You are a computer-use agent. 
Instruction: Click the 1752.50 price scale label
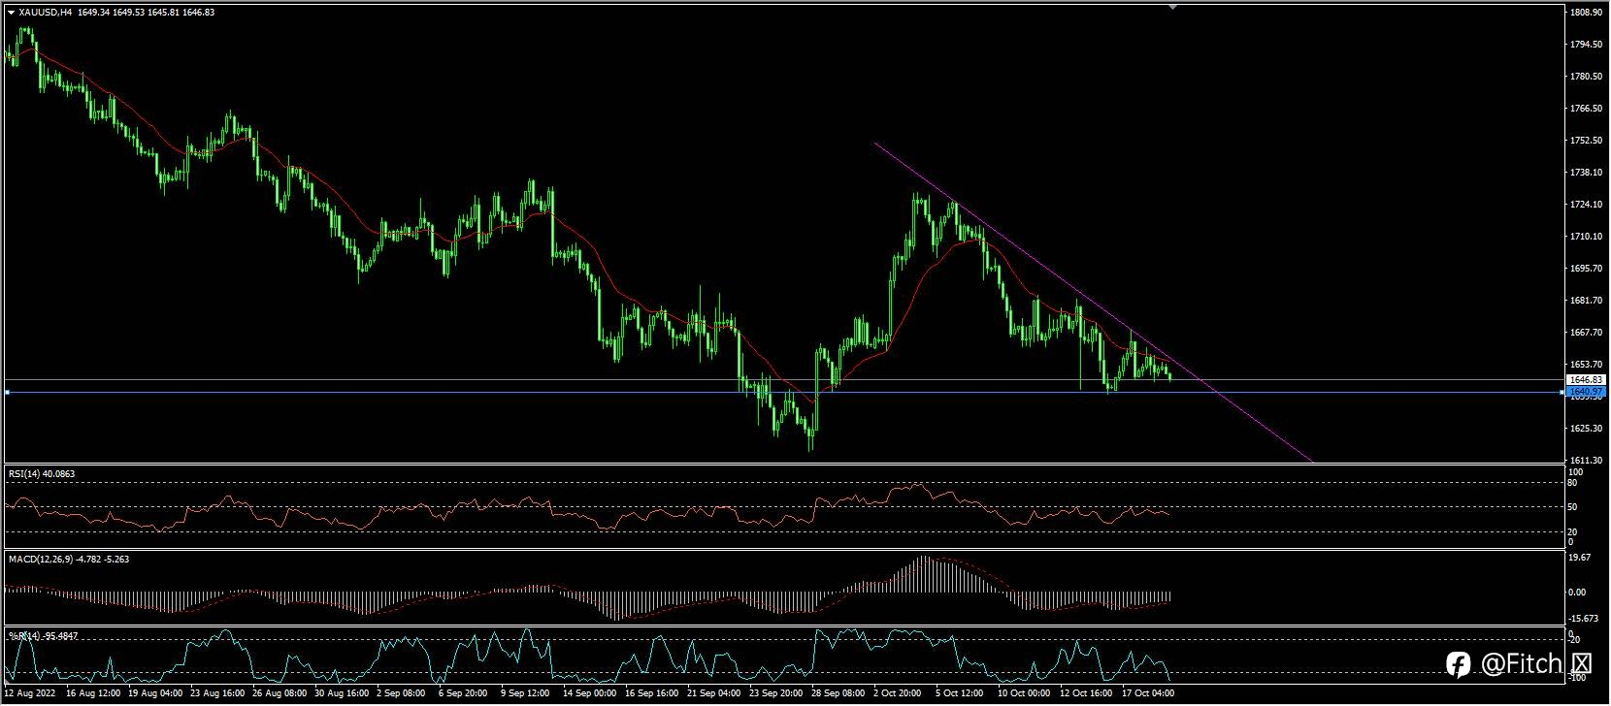1584,141
